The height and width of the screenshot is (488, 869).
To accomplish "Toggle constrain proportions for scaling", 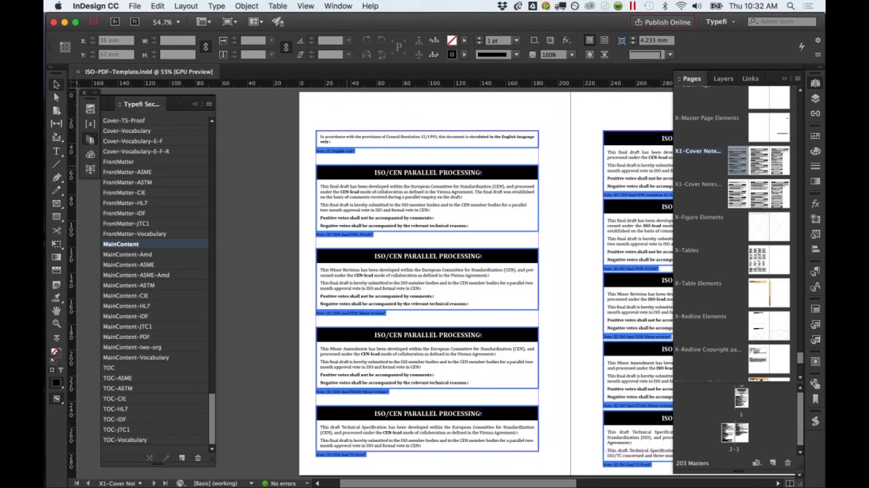I will [286, 47].
